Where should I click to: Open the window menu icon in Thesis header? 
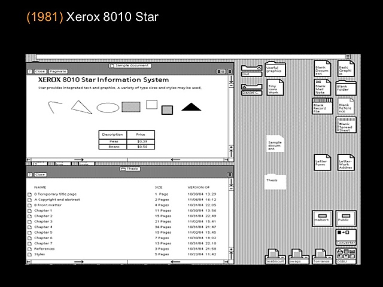[x=230, y=175]
